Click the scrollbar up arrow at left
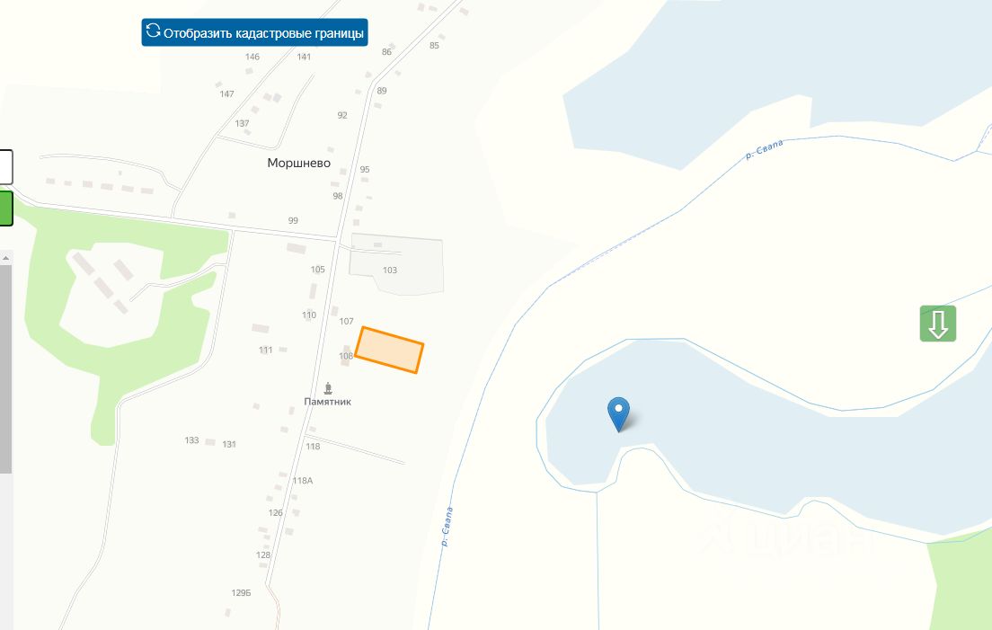The image size is (992, 630). [x=5, y=258]
